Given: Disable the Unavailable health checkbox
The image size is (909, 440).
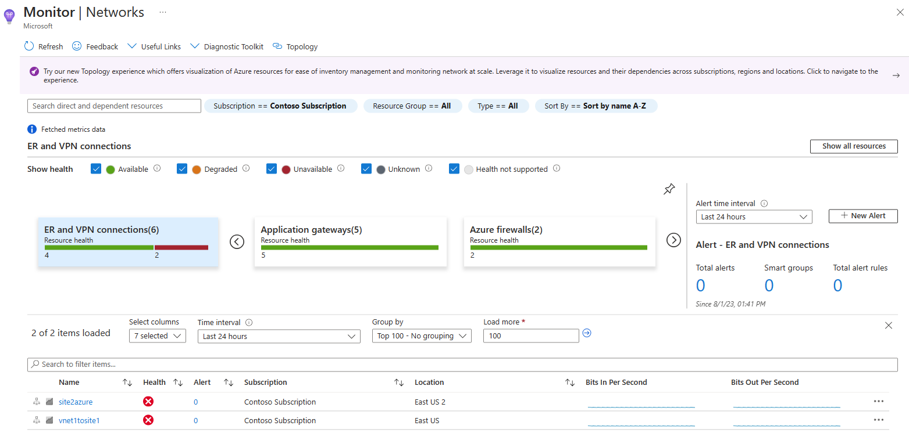Looking at the screenshot, I should click(x=272, y=168).
